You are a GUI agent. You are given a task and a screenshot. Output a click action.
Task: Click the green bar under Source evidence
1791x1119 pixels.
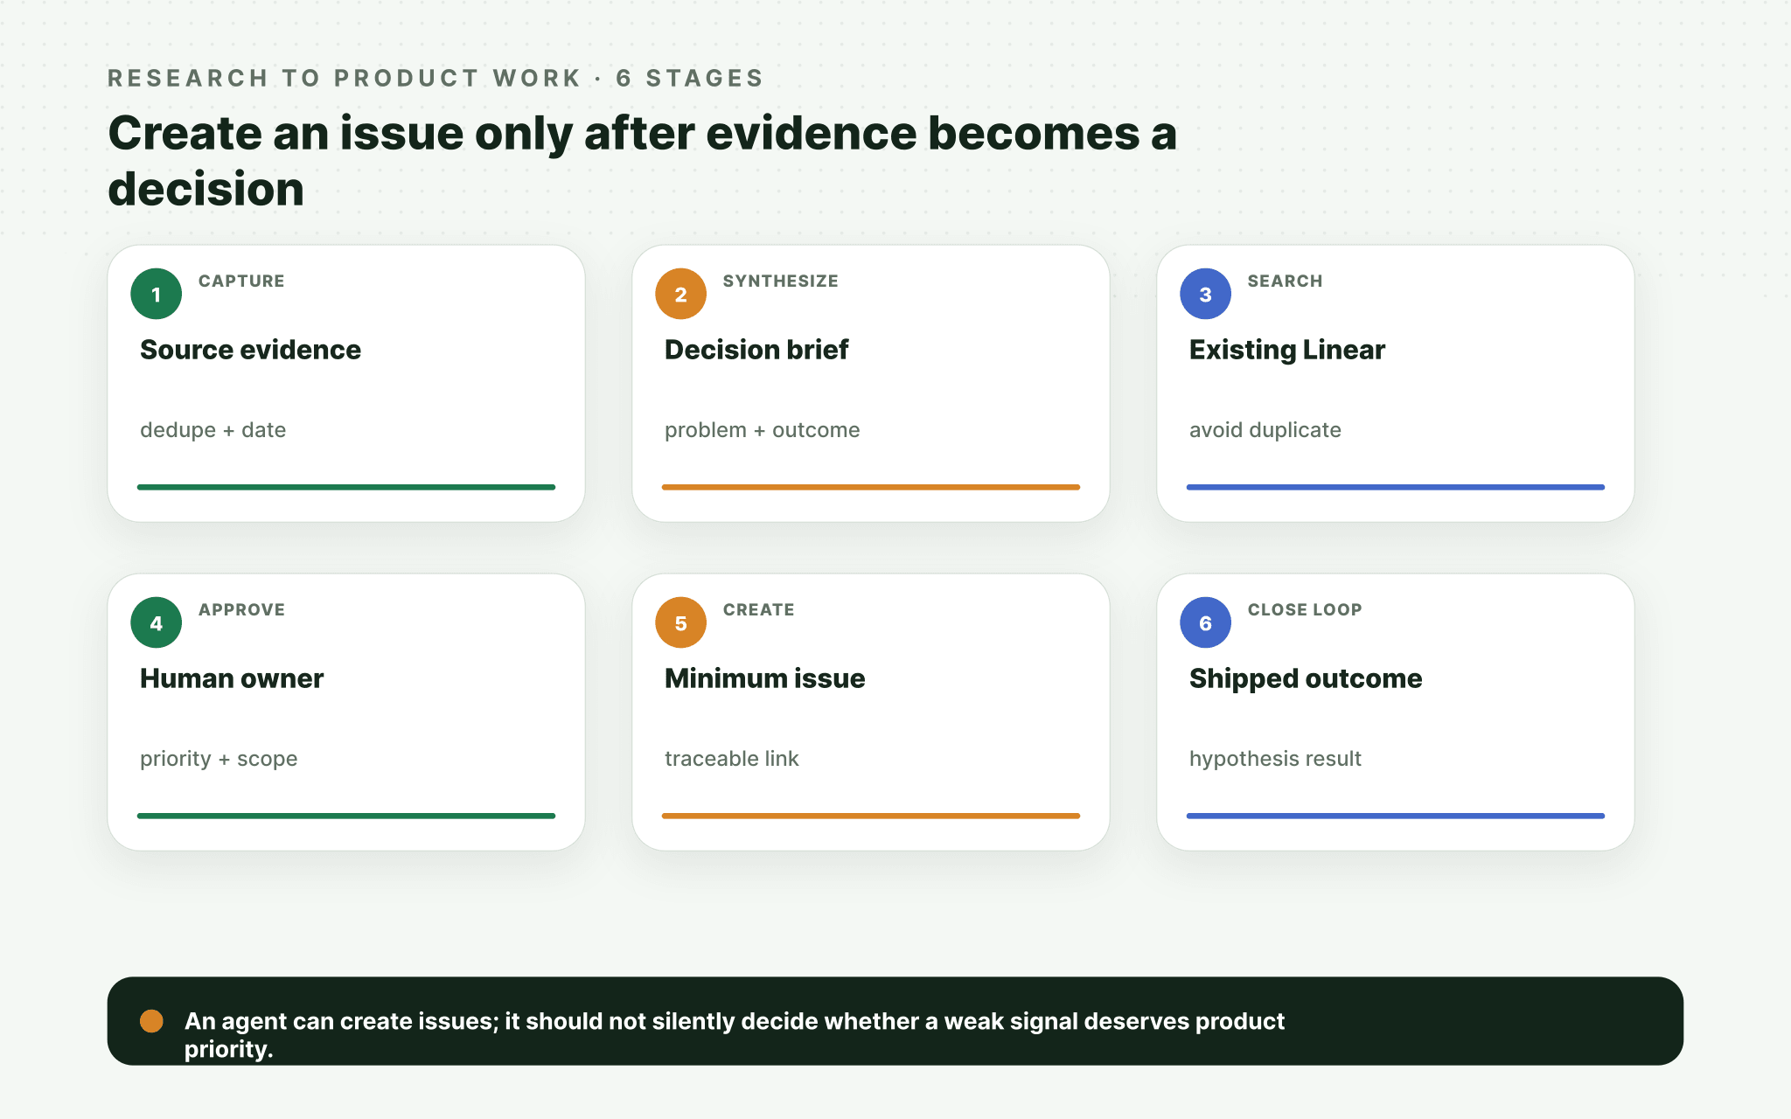[x=346, y=487]
